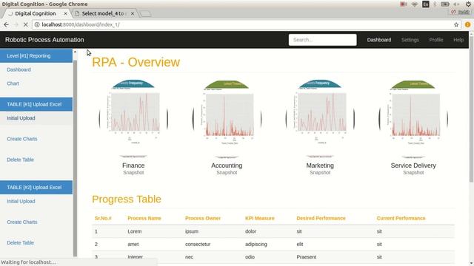The width and height of the screenshot is (474, 266).
Task: Open Create Charts under TABLE [#2]
Action: [x=22, y=222]
